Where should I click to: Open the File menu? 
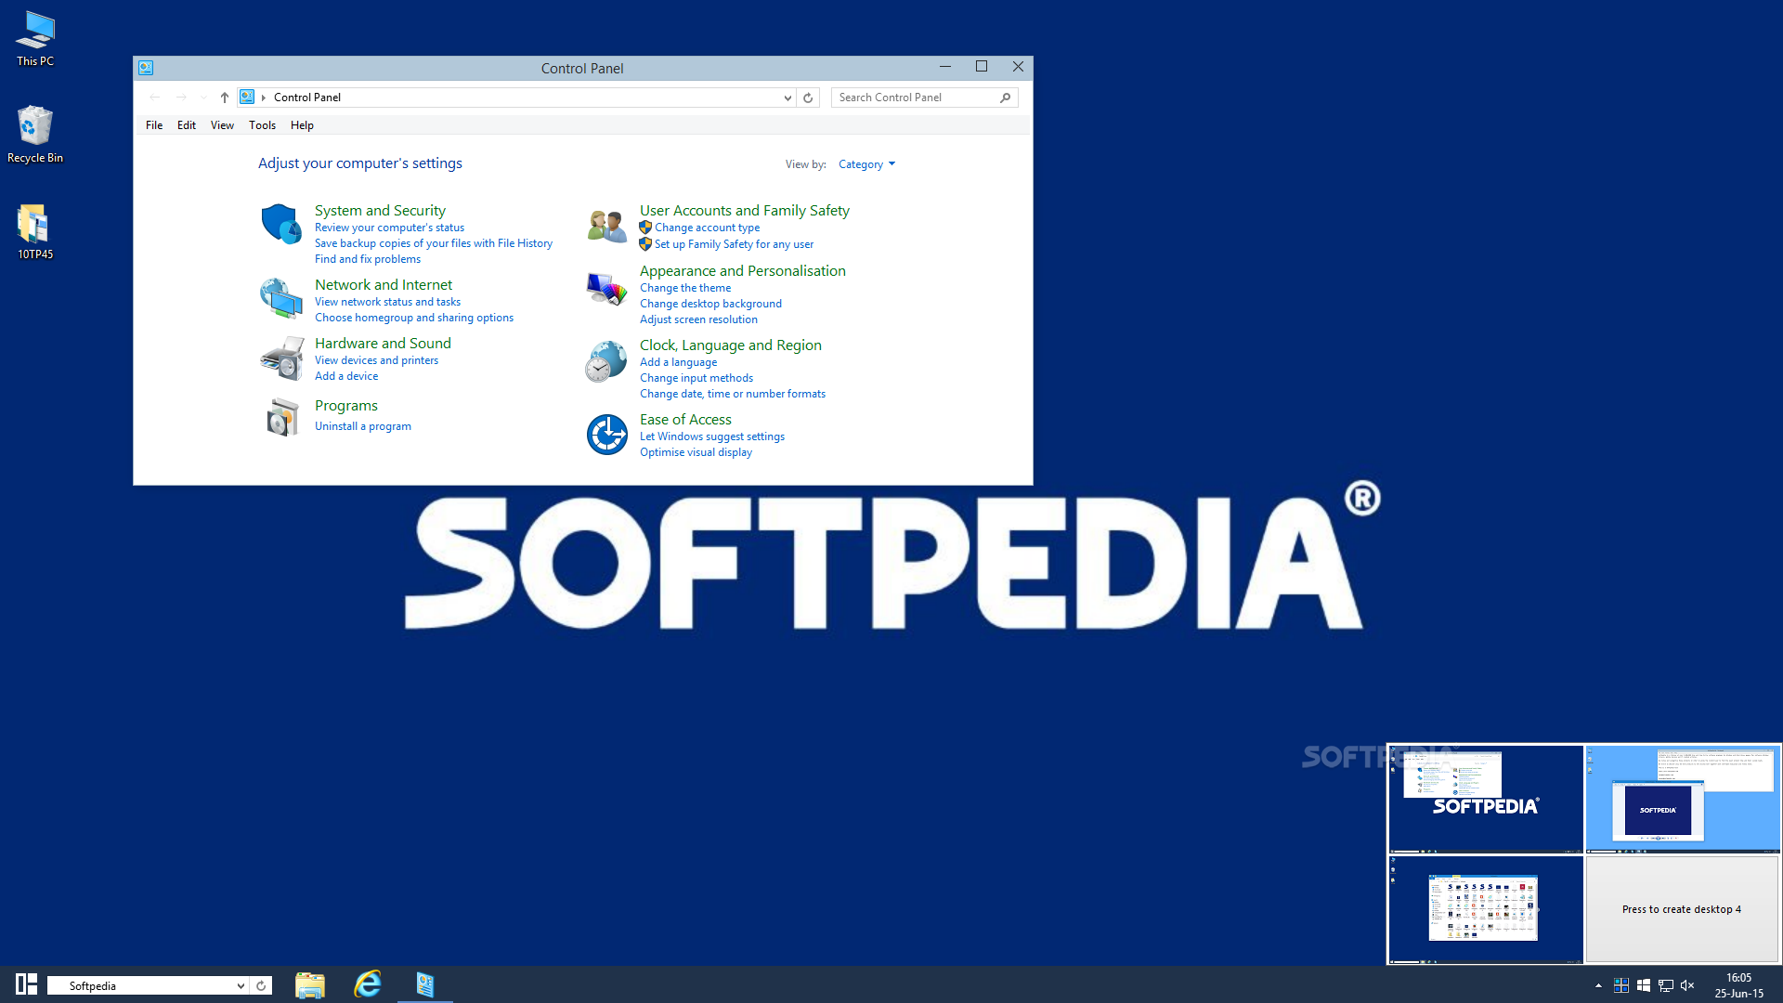[154, 125]
